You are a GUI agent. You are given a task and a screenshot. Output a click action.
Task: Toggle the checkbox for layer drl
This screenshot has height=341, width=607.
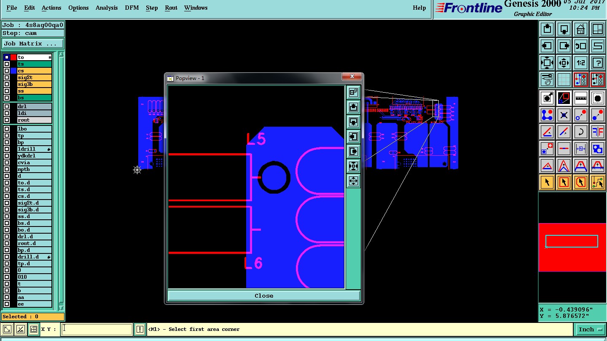(7, 107)
